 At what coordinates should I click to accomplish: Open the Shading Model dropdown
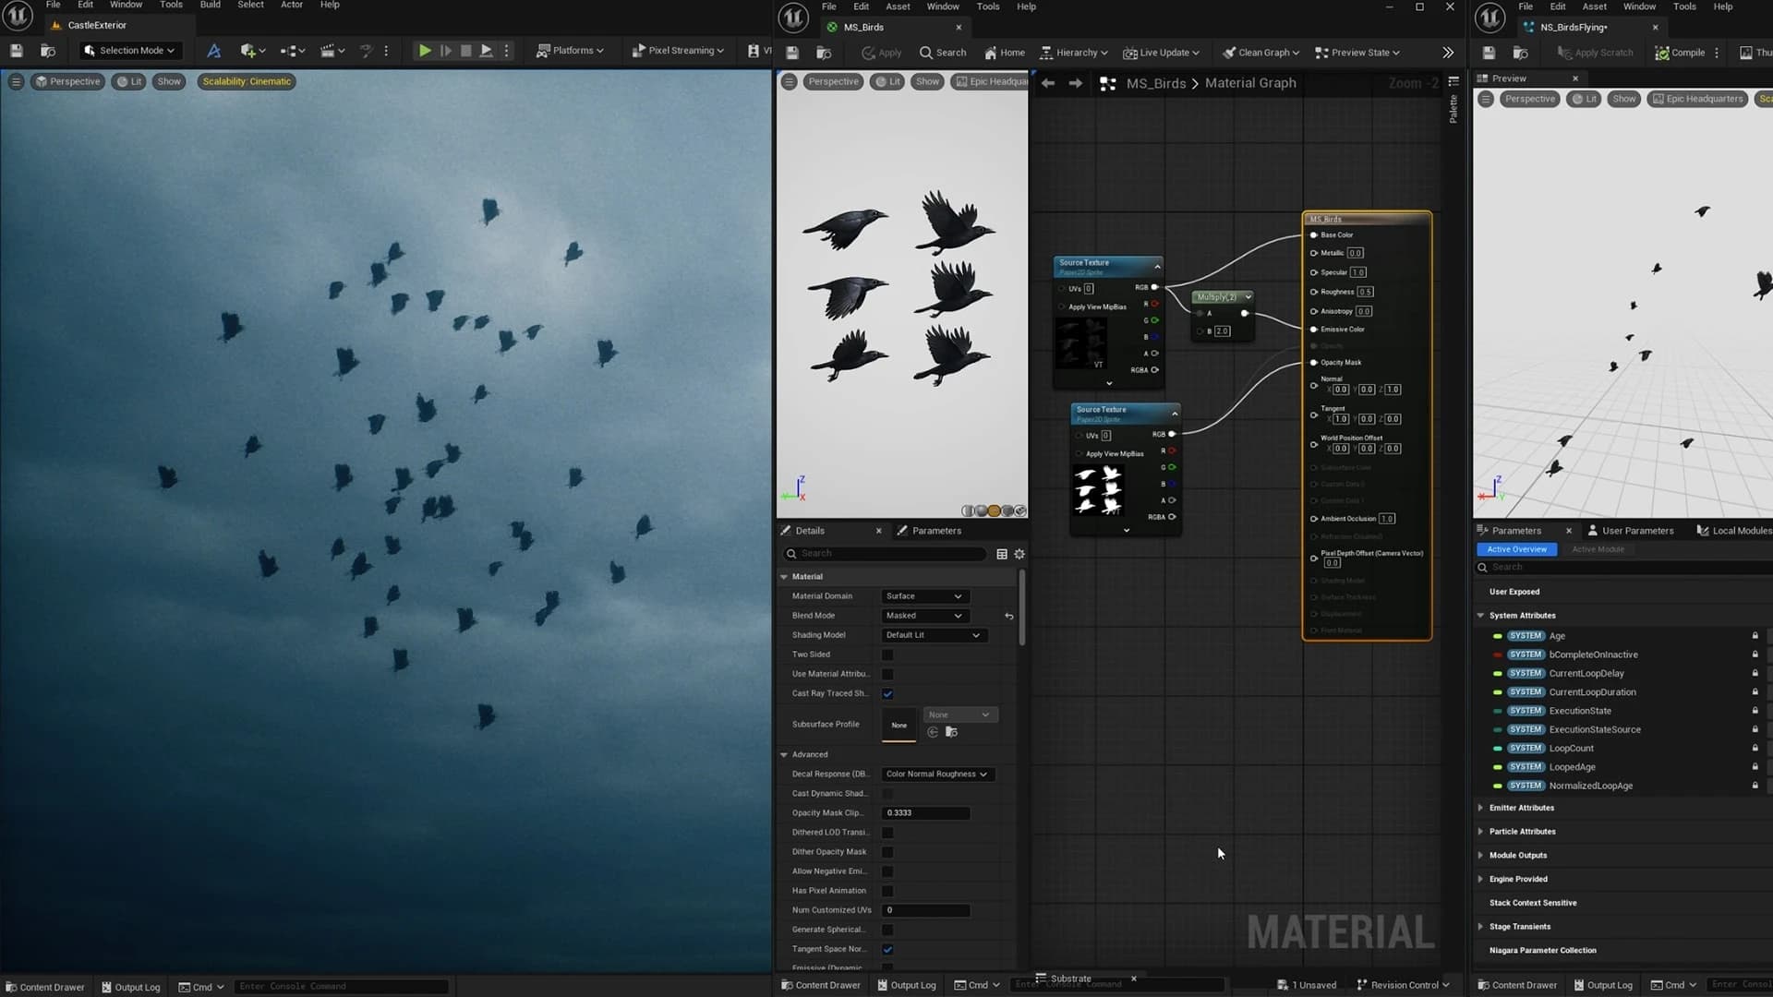click(933, 635)
